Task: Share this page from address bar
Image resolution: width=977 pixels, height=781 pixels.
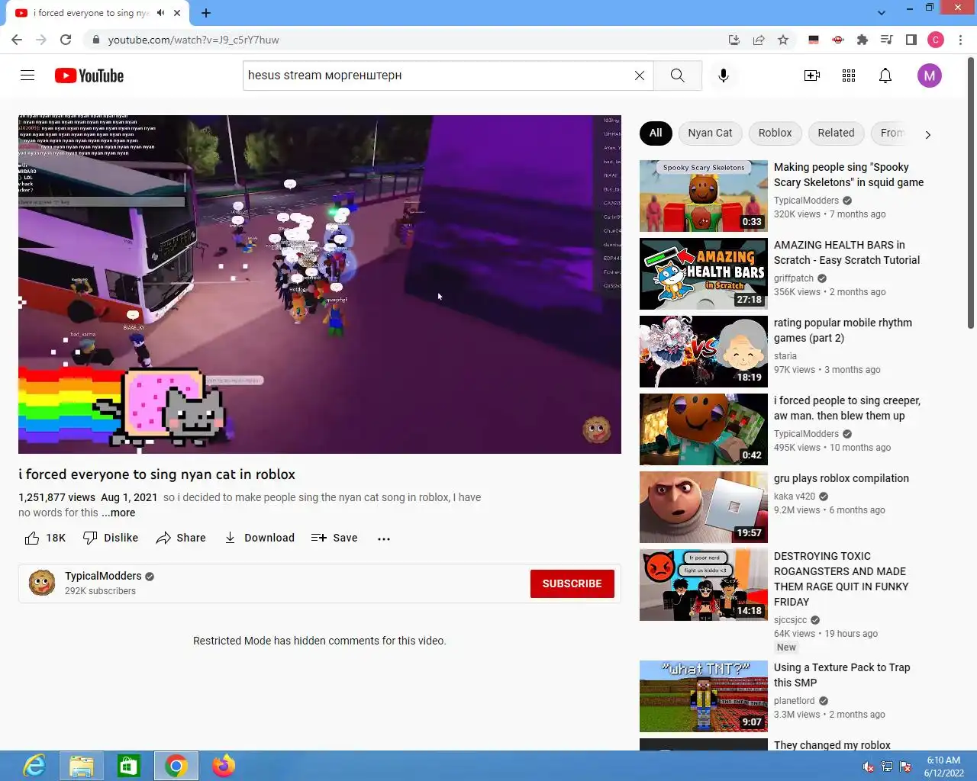Action: click(x=759, y=40)
